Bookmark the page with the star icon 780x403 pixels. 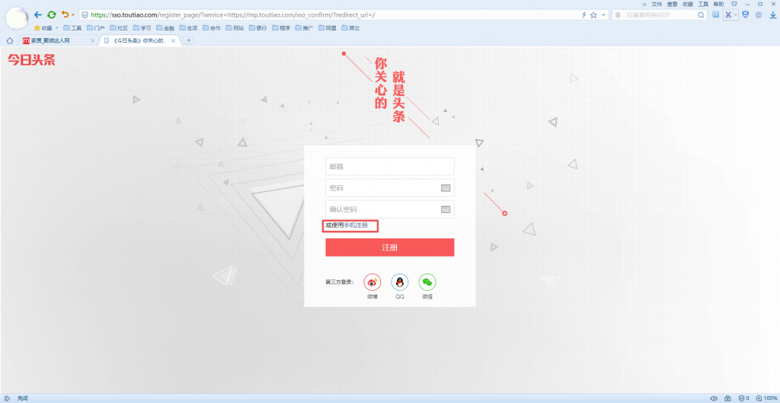tap(593, 14)
